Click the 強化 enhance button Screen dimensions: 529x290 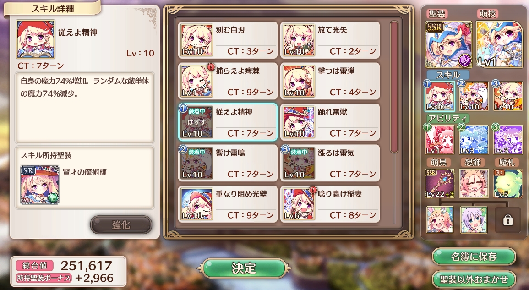(x=121, y=225)
